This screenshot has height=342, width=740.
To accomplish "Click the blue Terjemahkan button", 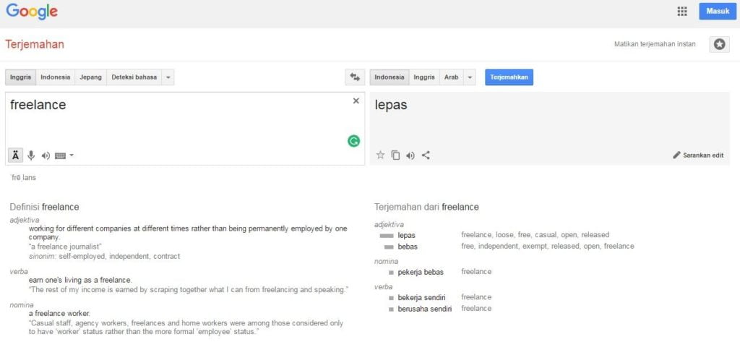I will point(509,77).
